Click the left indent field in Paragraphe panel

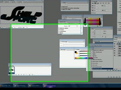(x=96, y=6)
